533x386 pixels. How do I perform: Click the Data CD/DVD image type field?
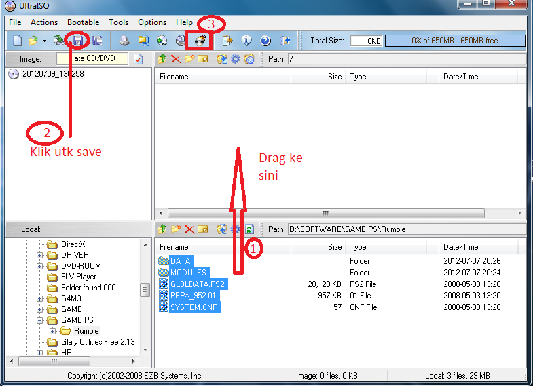(x=92, y=58)
